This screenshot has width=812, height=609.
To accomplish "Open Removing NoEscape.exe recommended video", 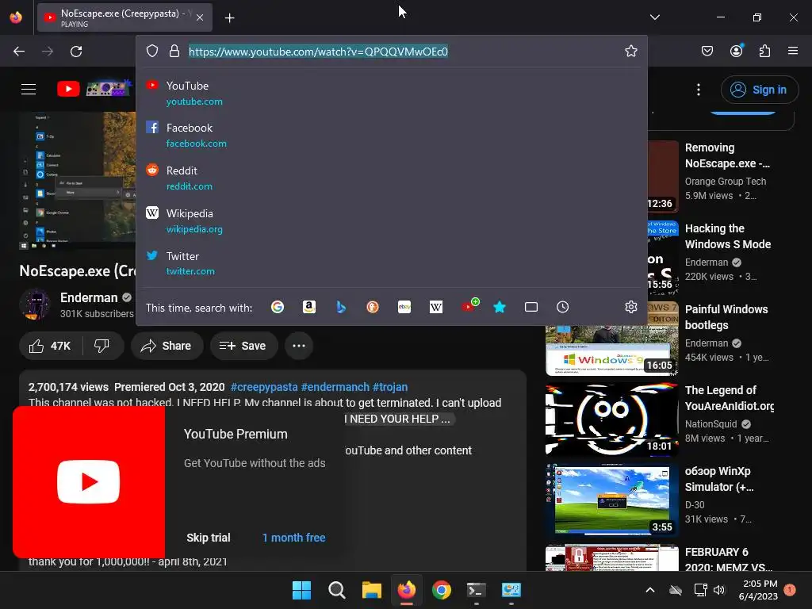I will [727, 155].
